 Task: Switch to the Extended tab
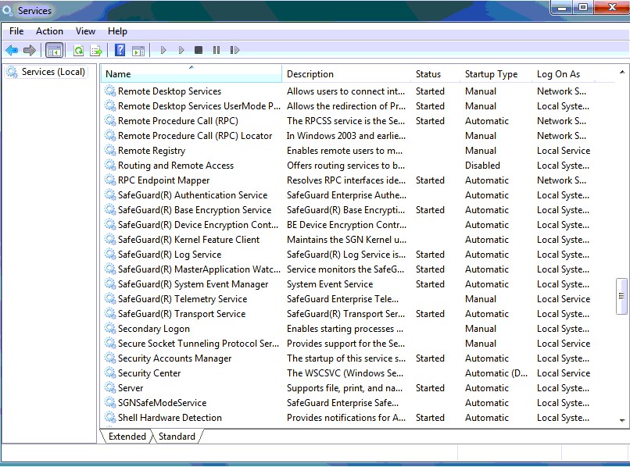point(127,437)
